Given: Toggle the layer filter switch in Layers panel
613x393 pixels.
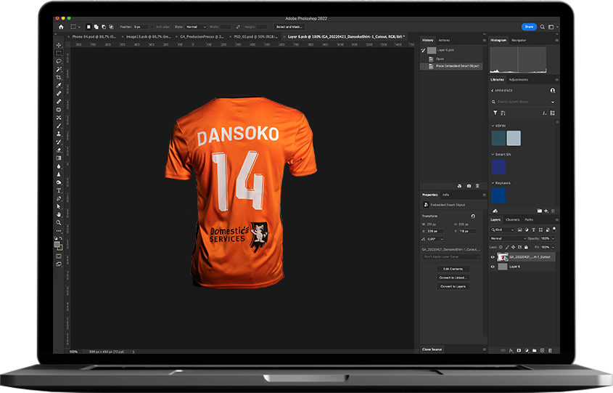Looking at the screenshot, I should [554, 230].
